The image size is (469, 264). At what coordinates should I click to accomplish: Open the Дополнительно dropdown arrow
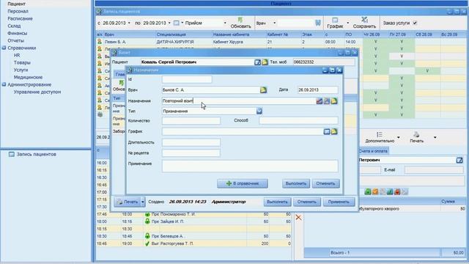(399, 137)
